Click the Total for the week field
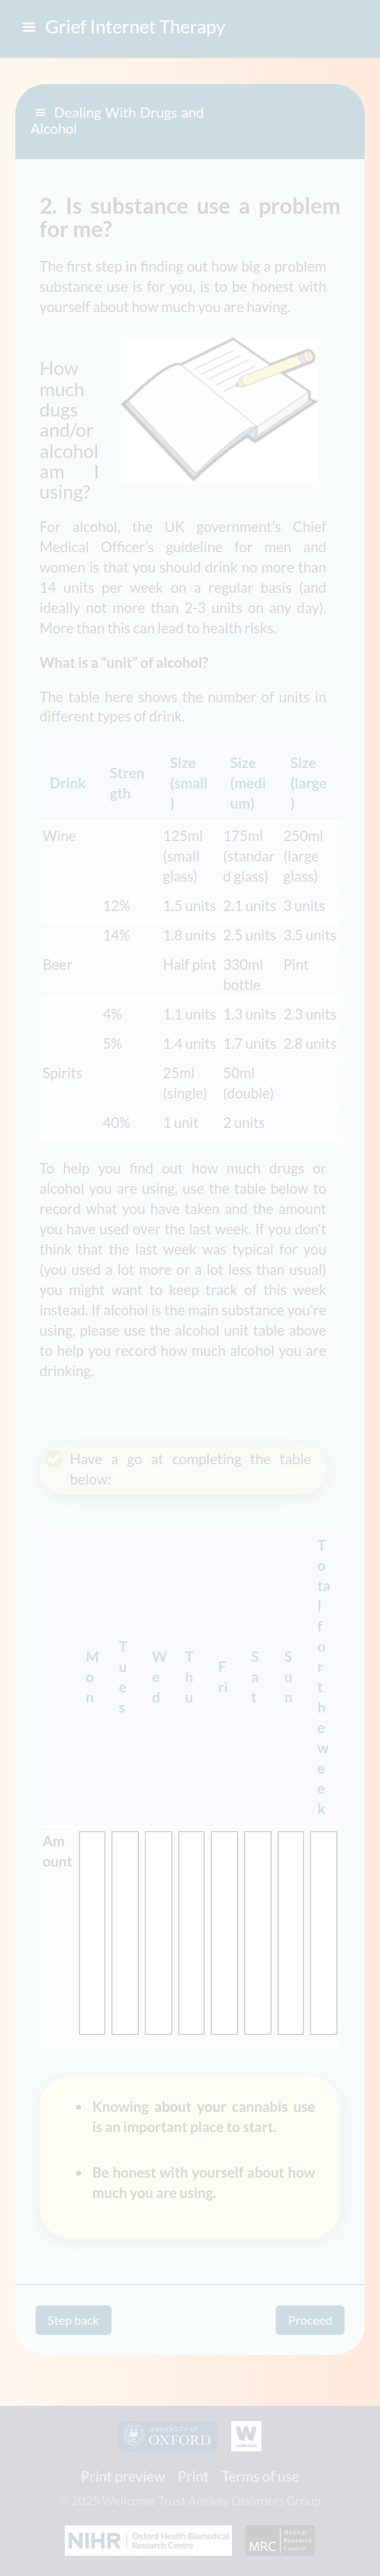Image resolution: width=380 pixels, height=2576 pixels. pos(323,1932)
